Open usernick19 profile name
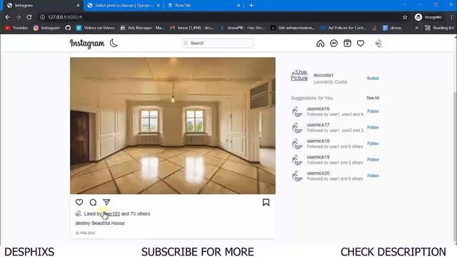 (x=318, y=157)
